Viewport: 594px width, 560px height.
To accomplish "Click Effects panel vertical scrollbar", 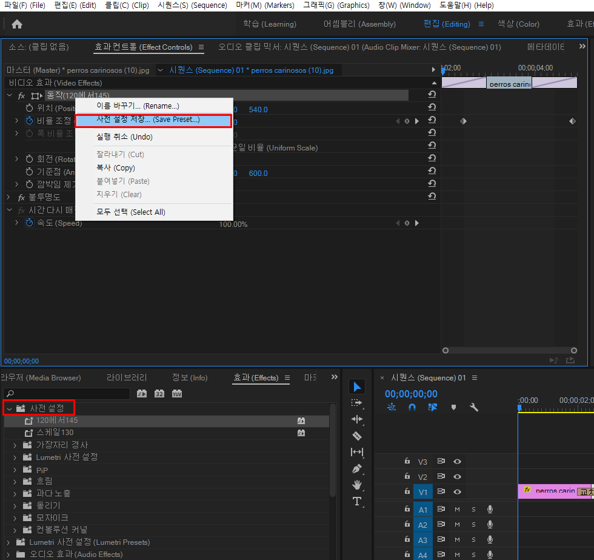I will (333, 450).
